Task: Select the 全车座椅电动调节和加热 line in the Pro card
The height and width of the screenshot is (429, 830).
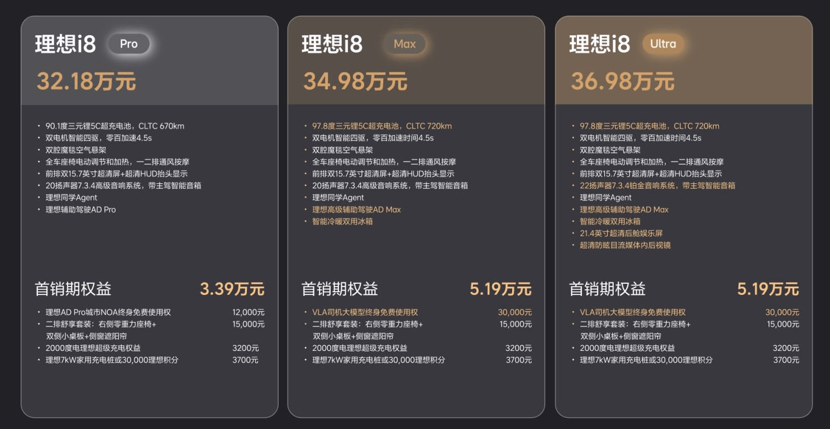Action: click(x=117, y=162)
